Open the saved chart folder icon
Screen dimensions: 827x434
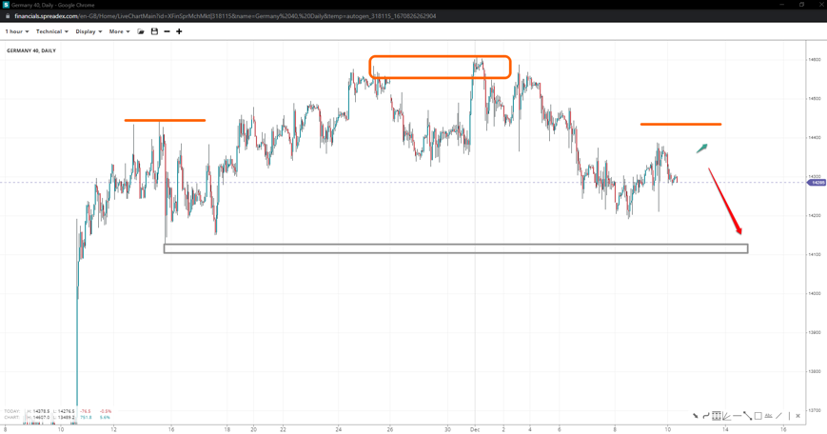pos(141,31)
